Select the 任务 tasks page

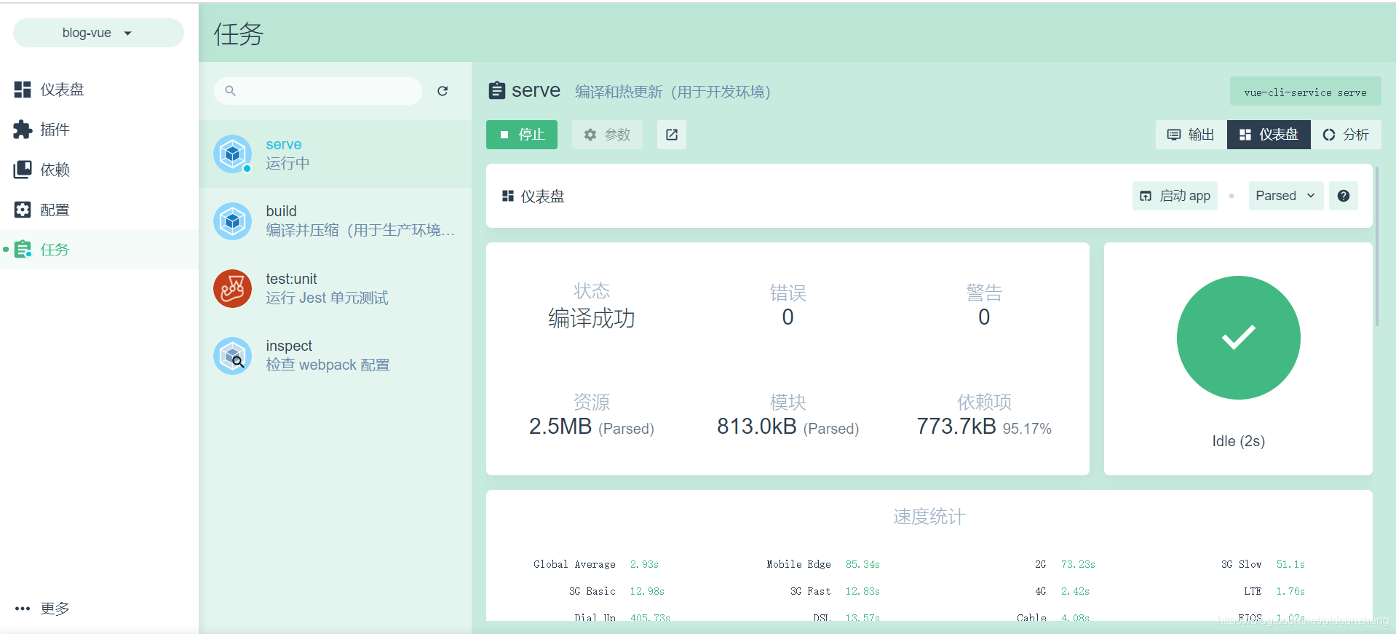click(x=99, y=250)
